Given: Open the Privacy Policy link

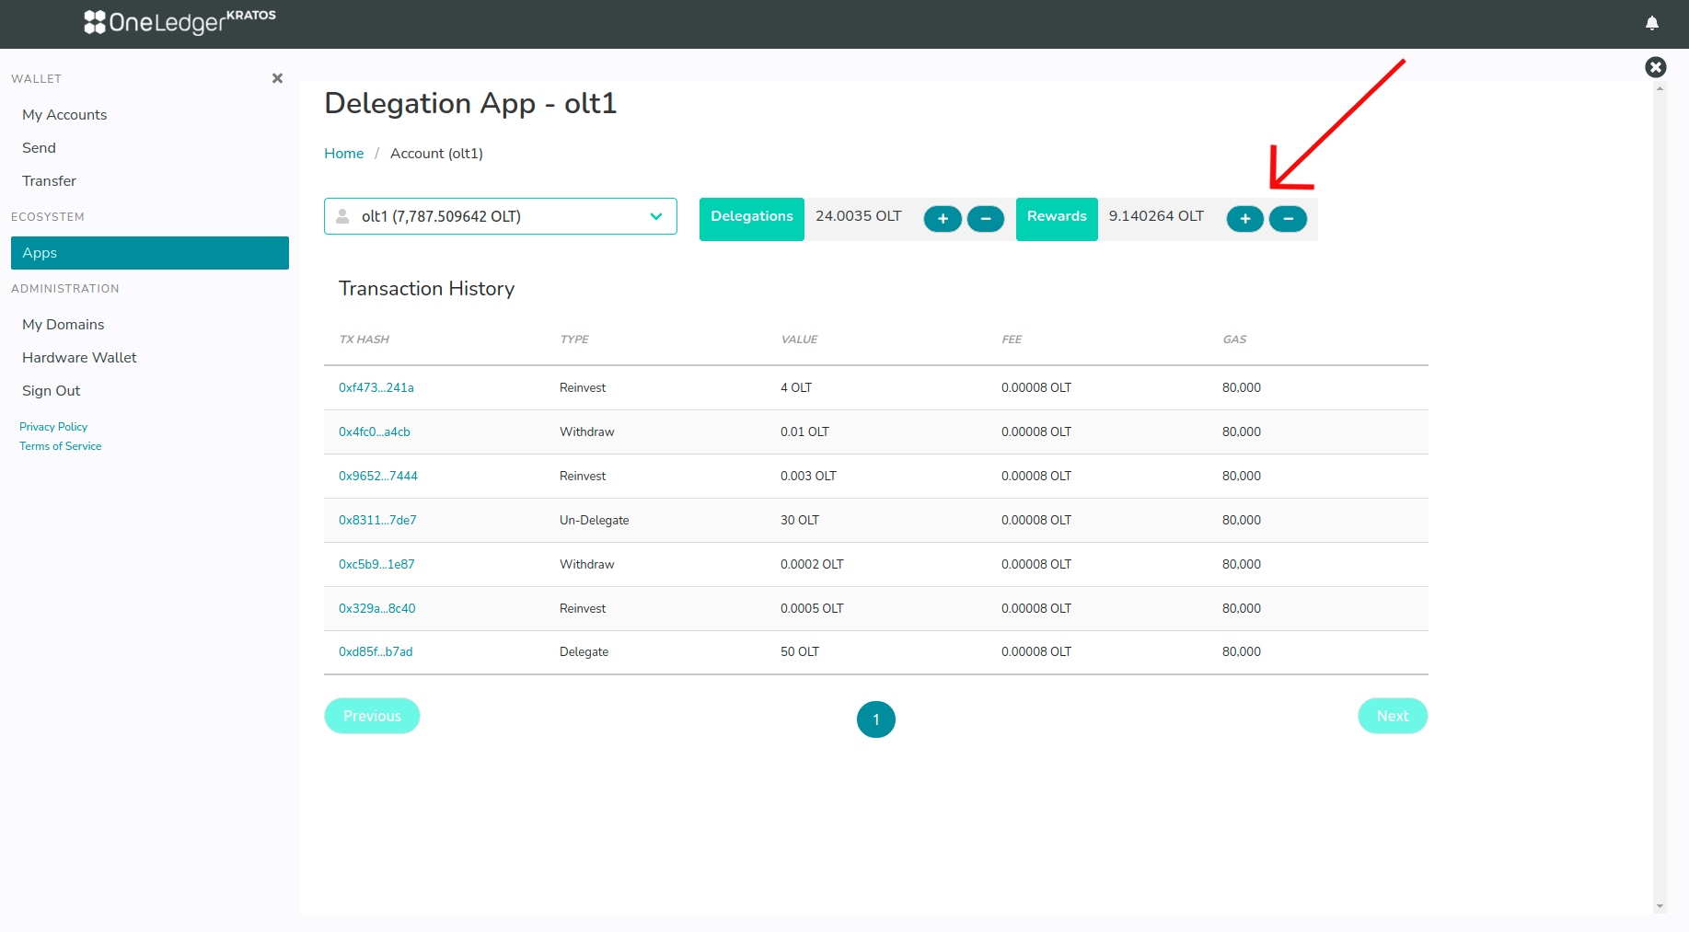Looking at the screenshot, I should 53,427.
